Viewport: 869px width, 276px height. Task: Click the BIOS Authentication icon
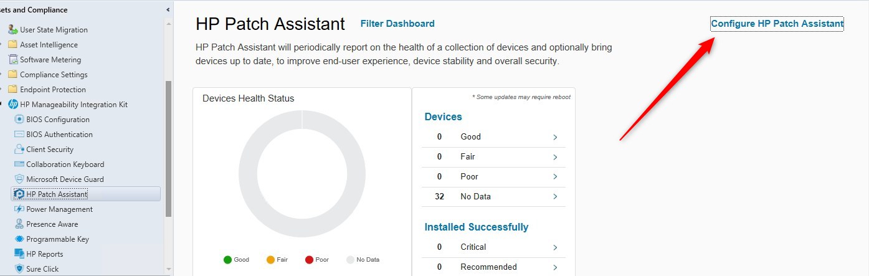click(x=19, y=135)
